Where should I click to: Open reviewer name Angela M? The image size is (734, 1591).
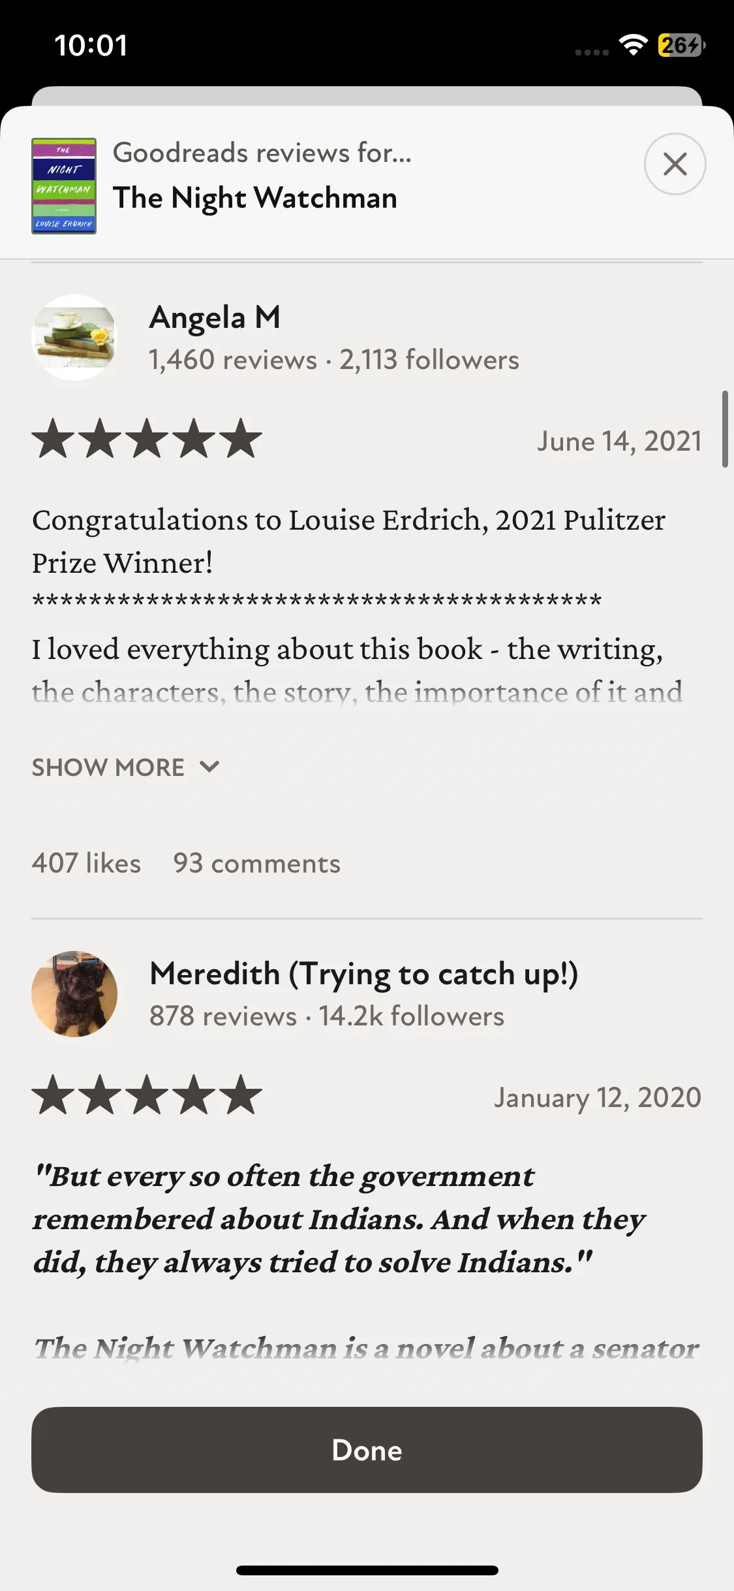215,317
